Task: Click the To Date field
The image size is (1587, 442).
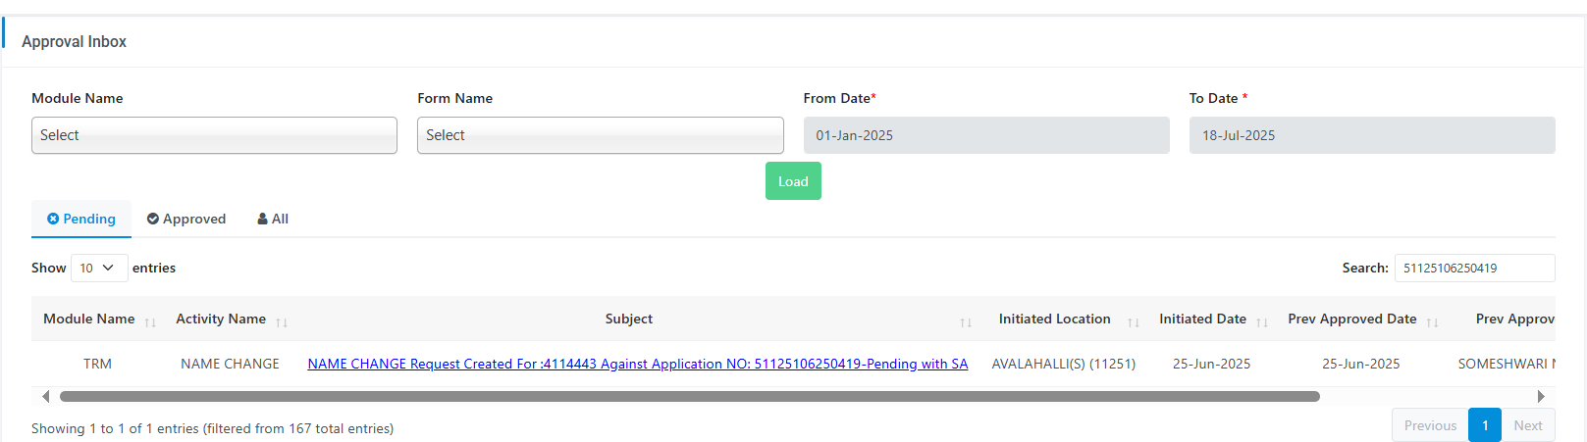Action: 1372,135
